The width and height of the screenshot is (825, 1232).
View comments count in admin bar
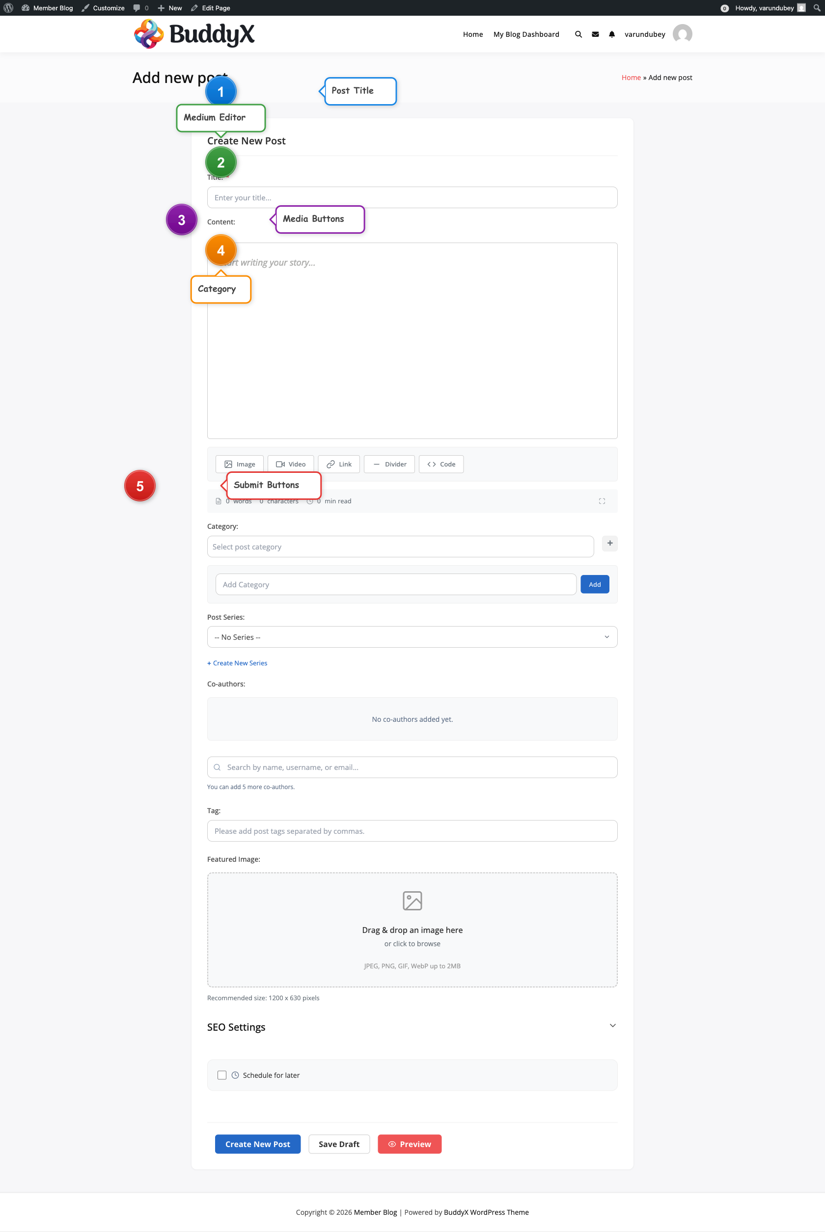[140, 8]
